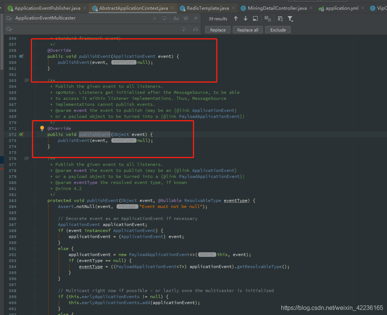This screenshot has width=387, height=315.
Task: Collapse the Javadoc fold at line 363
Action: click(x=35, y=80)
